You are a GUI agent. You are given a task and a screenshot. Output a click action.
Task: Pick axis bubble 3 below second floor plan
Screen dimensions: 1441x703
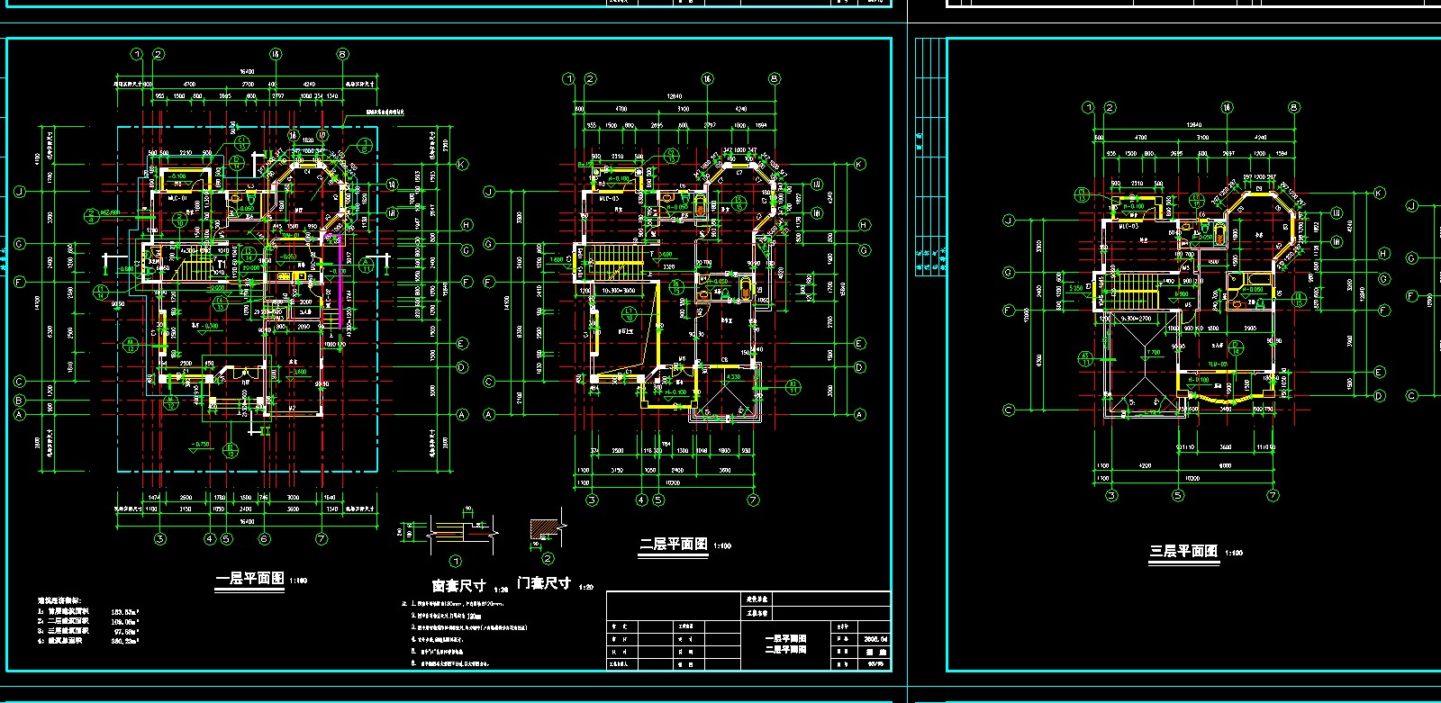(x=592, y=500)
